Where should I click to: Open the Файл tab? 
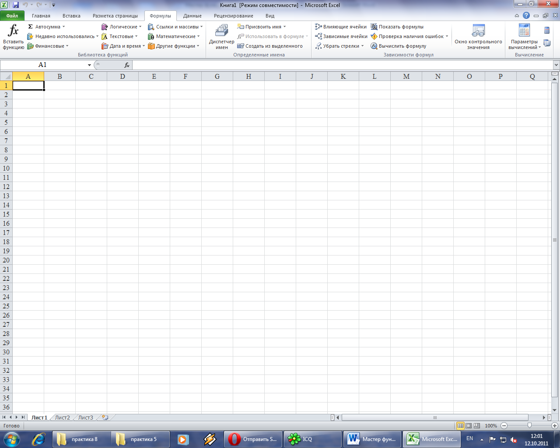12,16
